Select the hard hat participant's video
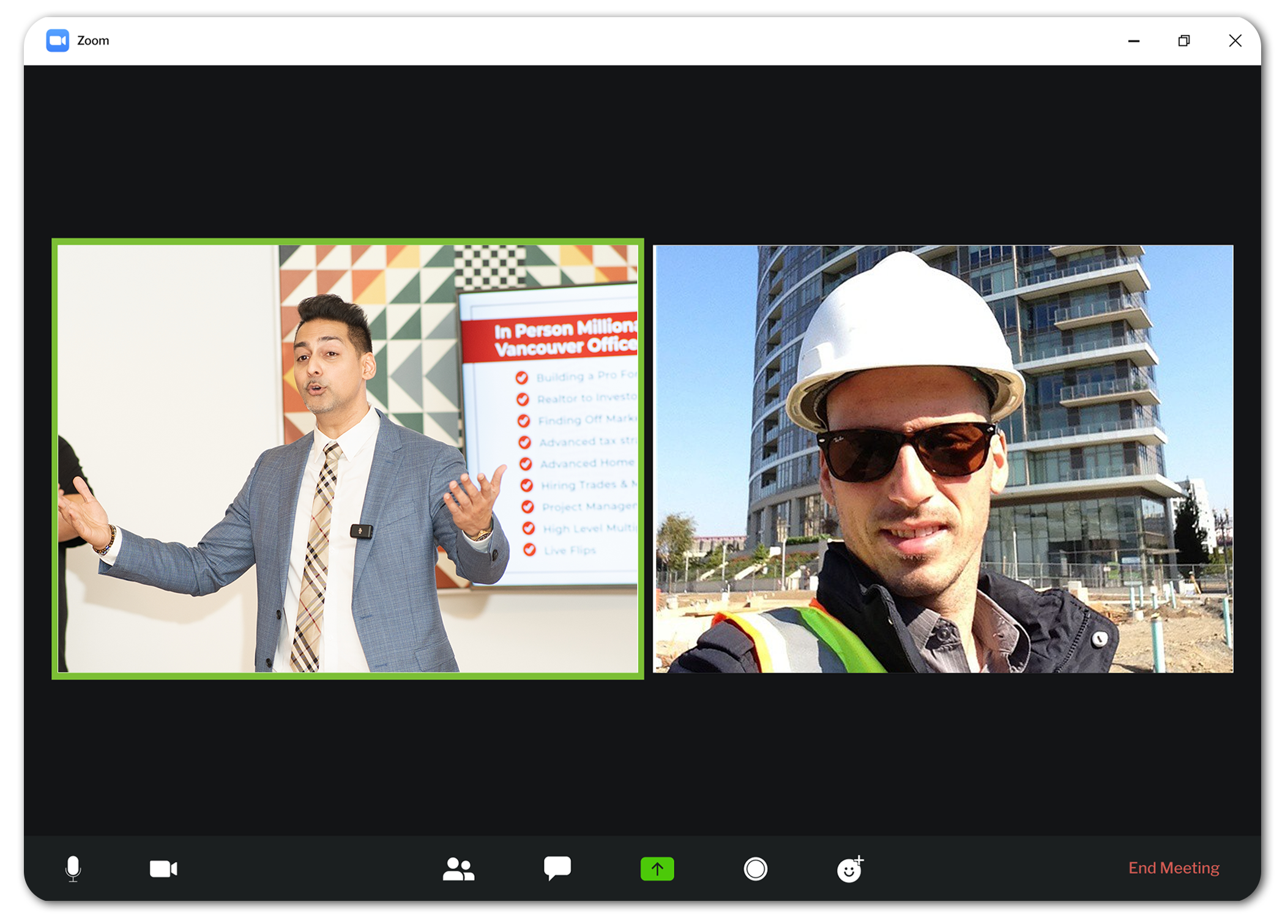This screenshot has height=918, width=1285. pos(943,459)
